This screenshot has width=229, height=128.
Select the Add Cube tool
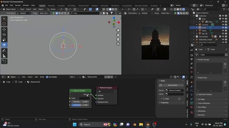coord(4,62)
